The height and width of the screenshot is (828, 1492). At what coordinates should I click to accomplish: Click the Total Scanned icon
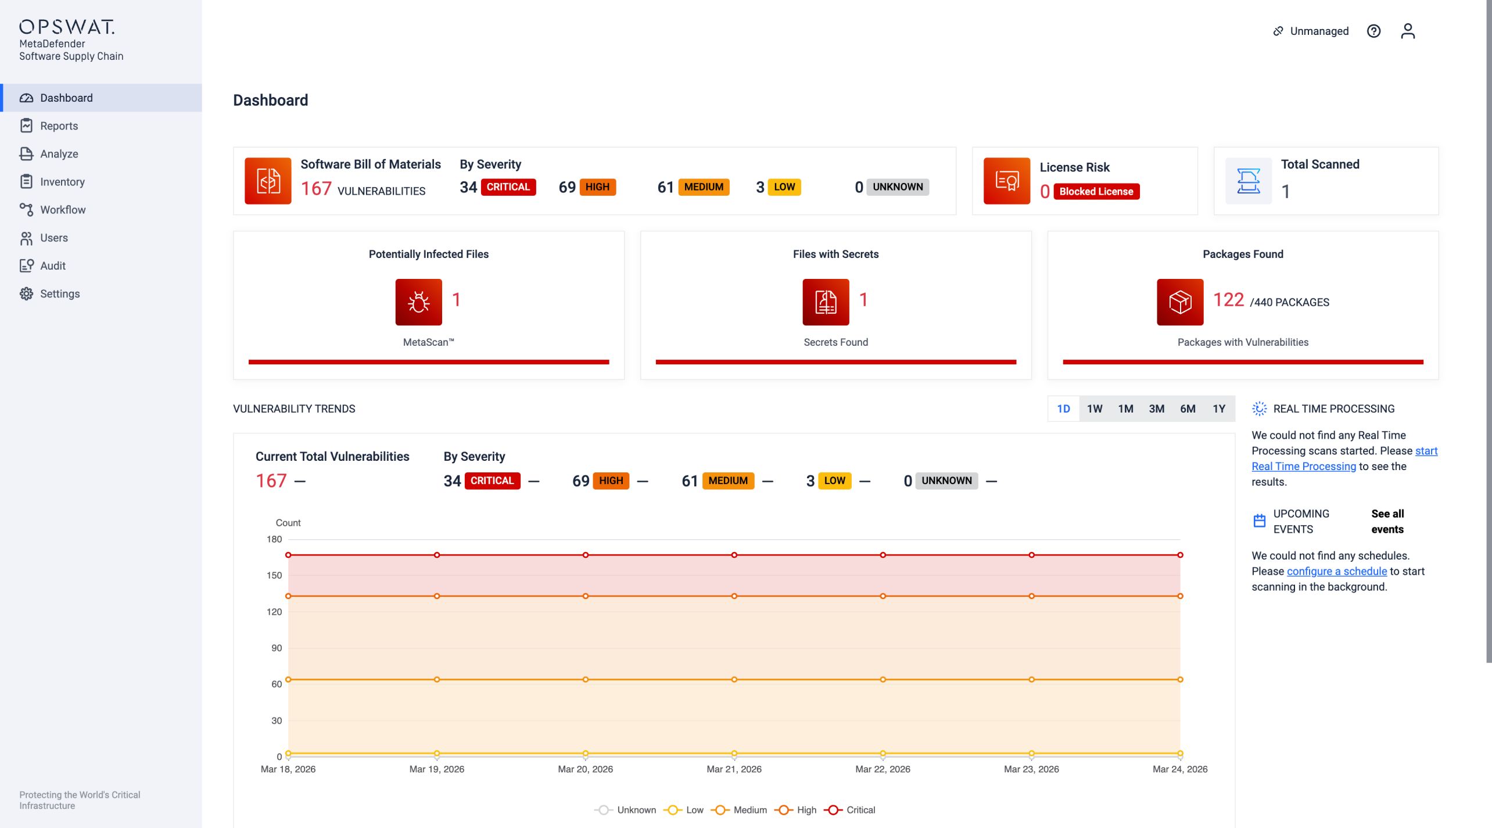coord(1249,181)
